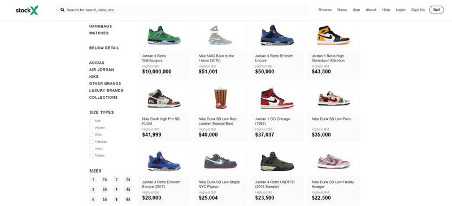Check the Men size type checkbox

click(x=92, y=121)
